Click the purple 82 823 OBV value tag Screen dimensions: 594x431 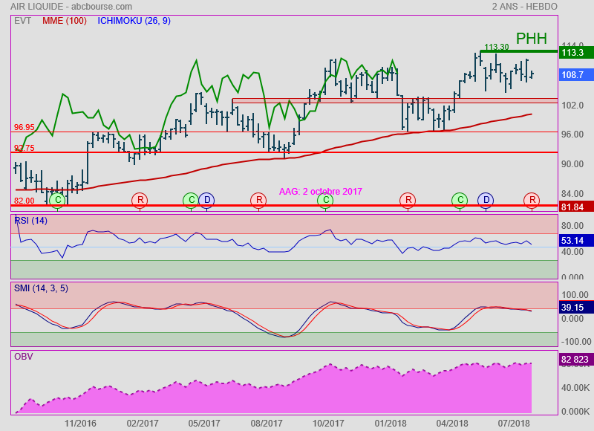point(576,360)
